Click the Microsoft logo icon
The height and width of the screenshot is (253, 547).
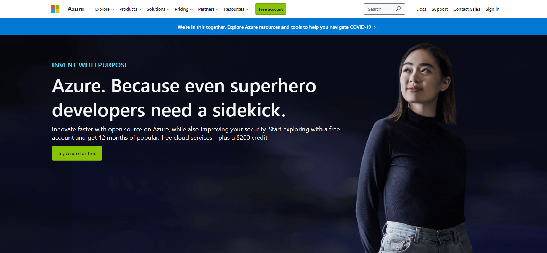tap(55, 9)
